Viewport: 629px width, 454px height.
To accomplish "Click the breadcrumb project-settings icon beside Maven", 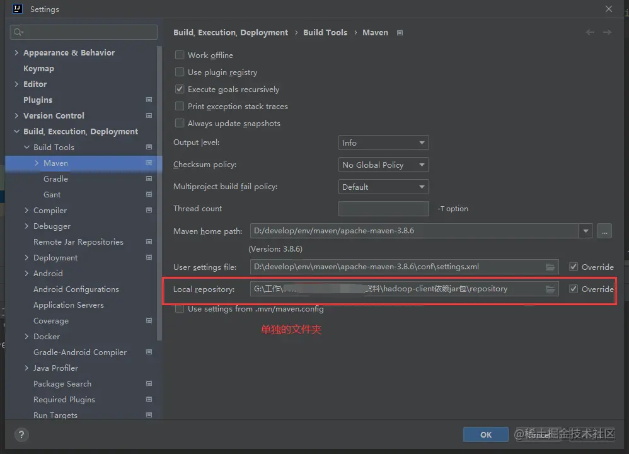I will 400,33.
